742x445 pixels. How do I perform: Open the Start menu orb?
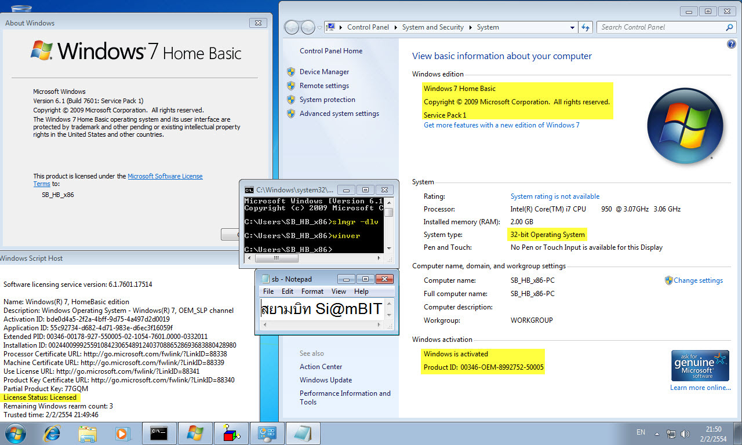pyautogui.click(x=15, y=433)
